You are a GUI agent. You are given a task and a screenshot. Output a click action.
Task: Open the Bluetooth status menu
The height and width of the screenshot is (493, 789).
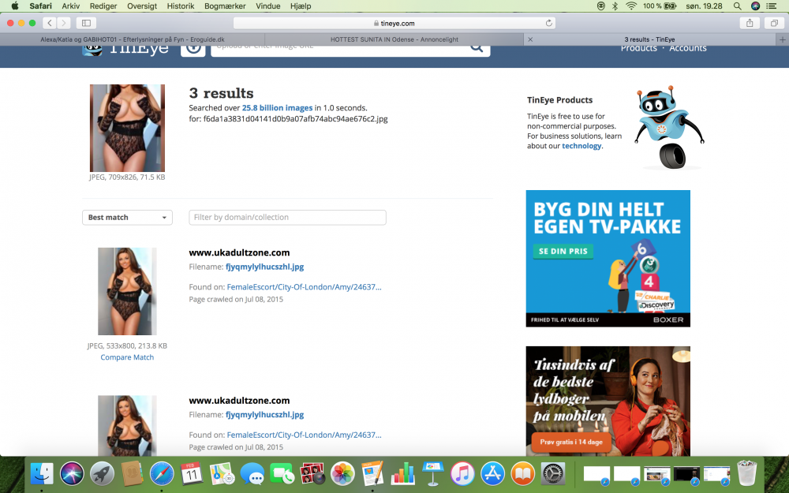[615, 6]
